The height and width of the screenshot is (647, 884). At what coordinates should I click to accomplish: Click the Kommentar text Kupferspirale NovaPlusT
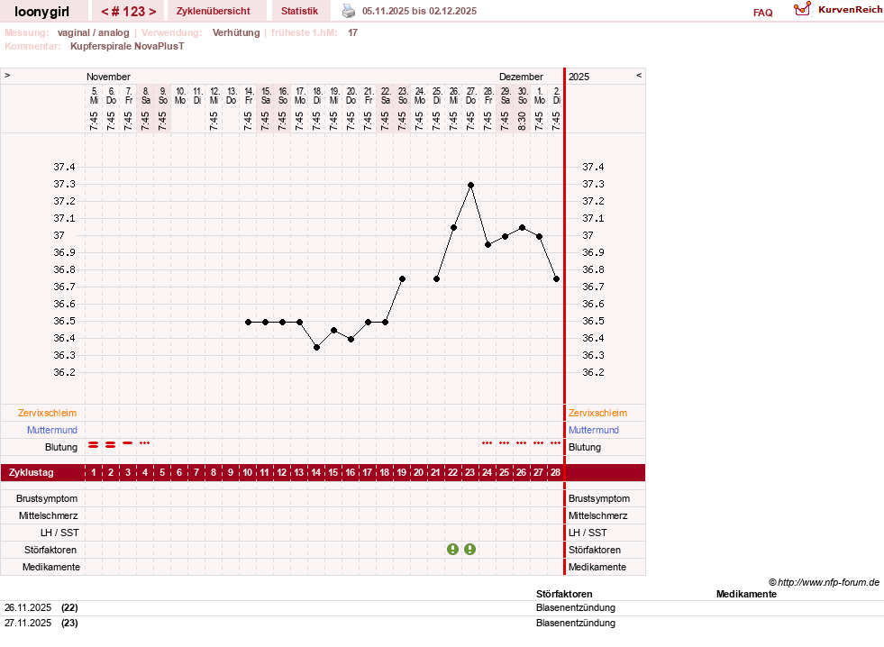127,46
